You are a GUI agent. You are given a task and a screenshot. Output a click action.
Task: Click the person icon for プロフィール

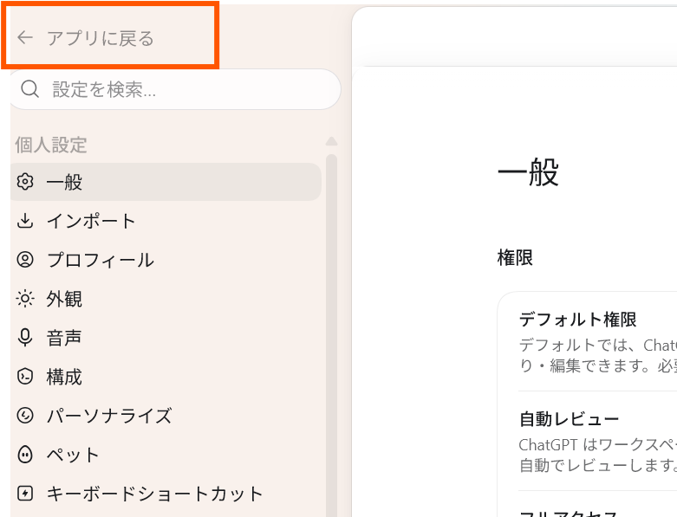[25, 260]
